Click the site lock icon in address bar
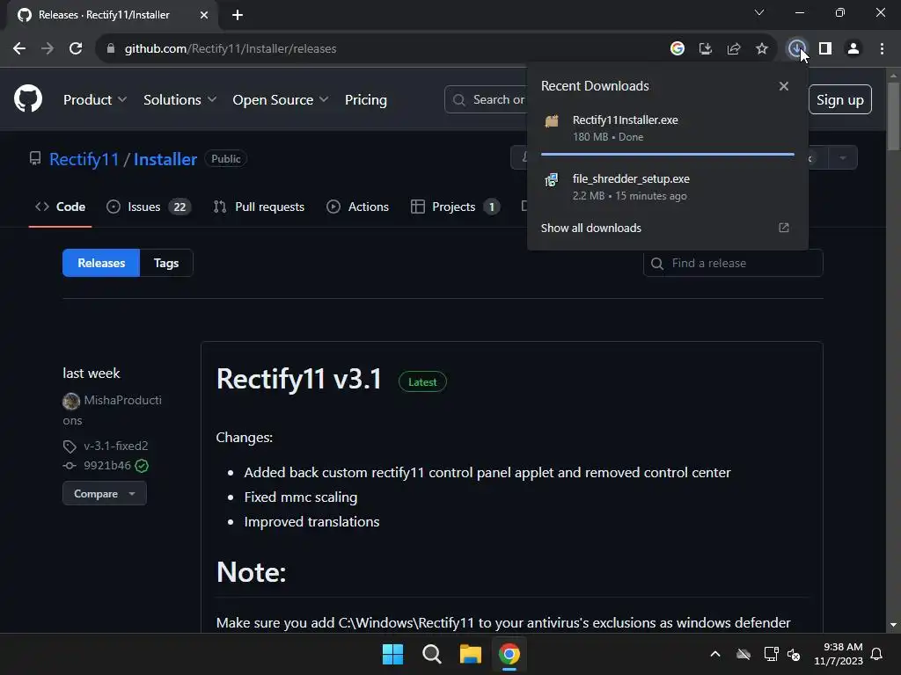Screen dimensions: 901x675 pos(111,49)
